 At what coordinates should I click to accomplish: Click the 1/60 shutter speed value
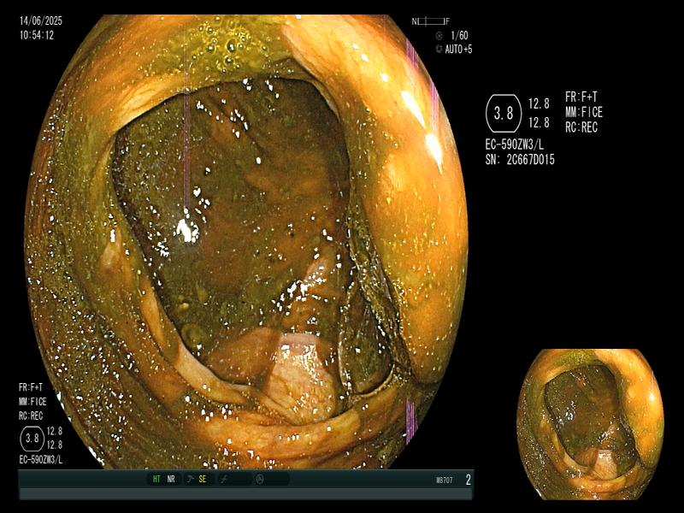pos(459,35)
